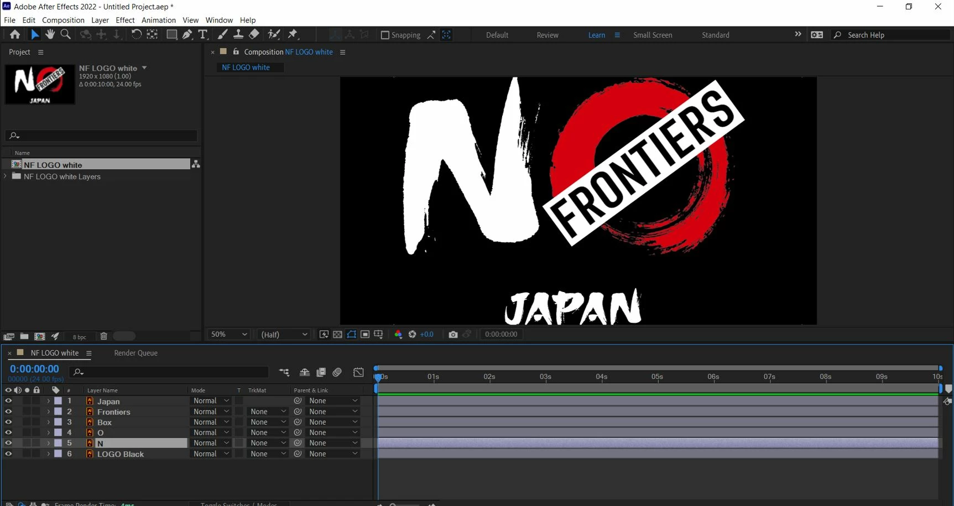Click the current time 0:00:00:00 display
954x506 pixels.
tap(34, 369)
